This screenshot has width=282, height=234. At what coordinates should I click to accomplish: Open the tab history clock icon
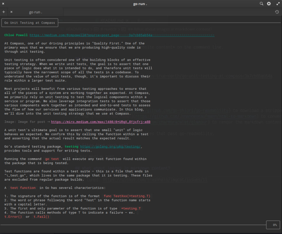pyautogui.click(x=277, y=12)
